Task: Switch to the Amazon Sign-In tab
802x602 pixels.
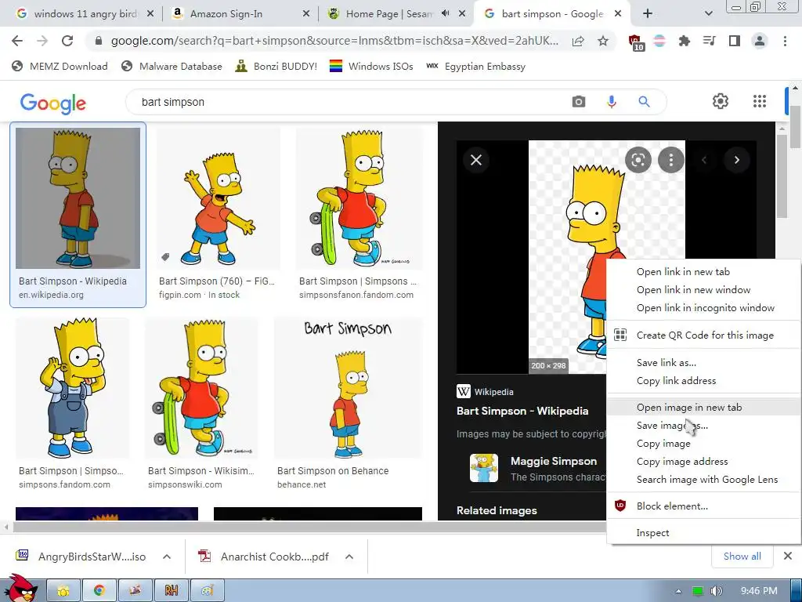Action: pos(240,14)
